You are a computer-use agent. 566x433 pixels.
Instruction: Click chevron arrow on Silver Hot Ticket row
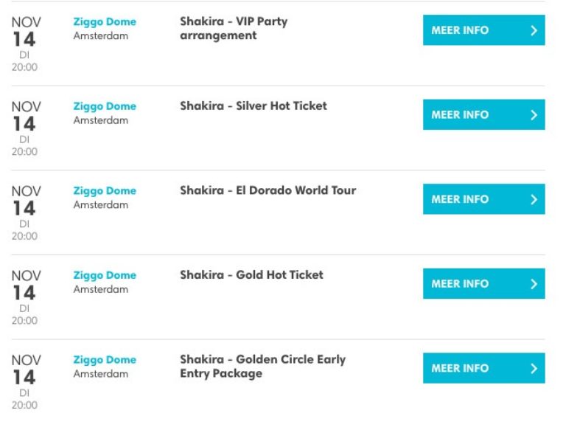pyautogui.click(x=534, y=115)
